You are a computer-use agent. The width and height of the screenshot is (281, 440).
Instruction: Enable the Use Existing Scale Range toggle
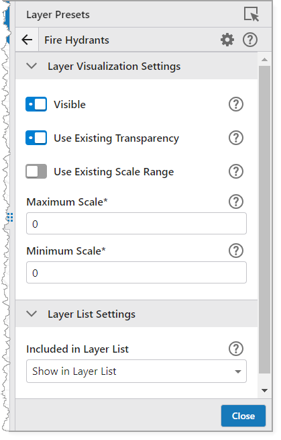(x=36, y=171)
